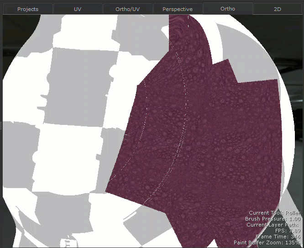Viewport: 304px width, 248px height.
Task: Switch to the UV view tab
Action: 78,9
